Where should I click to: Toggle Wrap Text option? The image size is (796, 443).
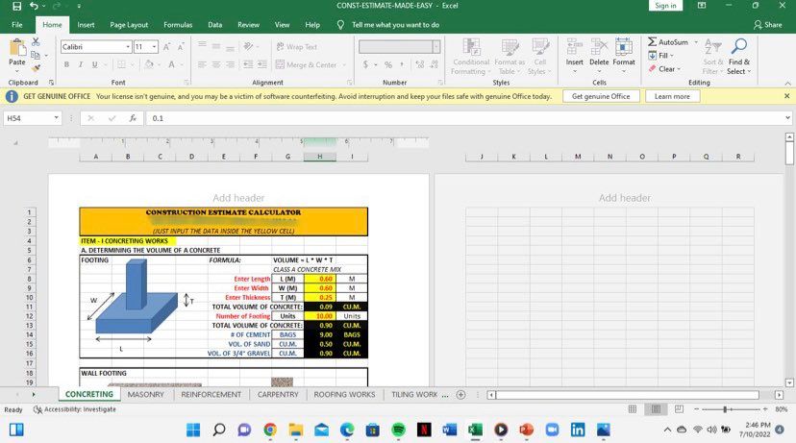pyautogui.click(x=296, y=47)
